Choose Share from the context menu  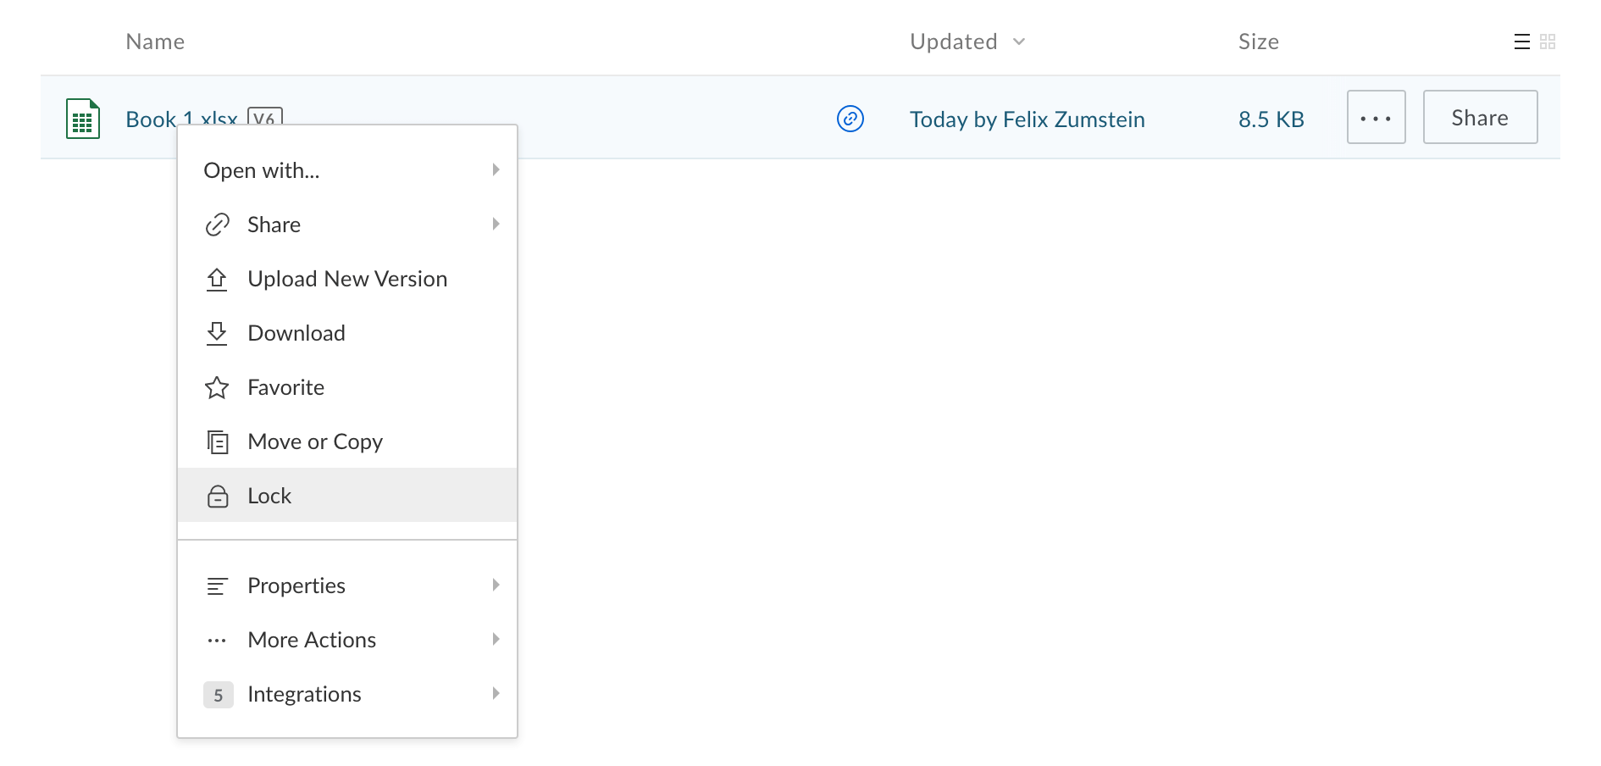tap(274, 225)
